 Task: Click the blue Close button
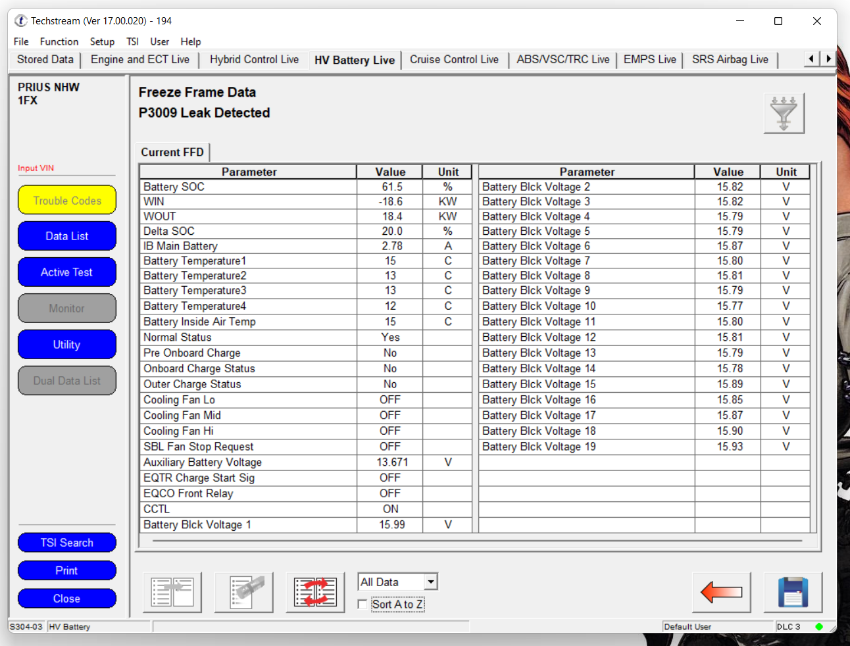67,599
